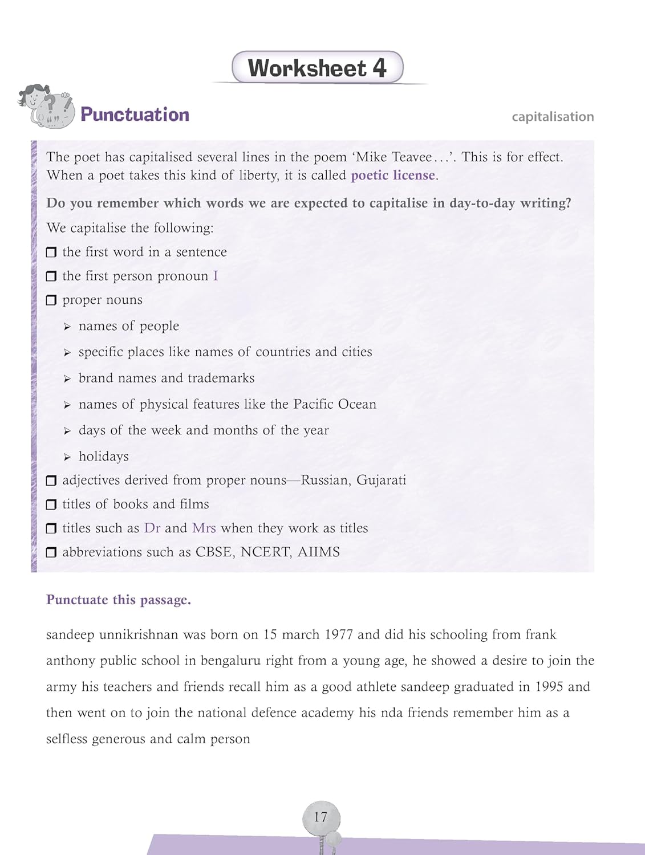Click the arrow beside 'days of the week'
The height and width of the screenshot is (855, 645).
click(x=67, y=431)
